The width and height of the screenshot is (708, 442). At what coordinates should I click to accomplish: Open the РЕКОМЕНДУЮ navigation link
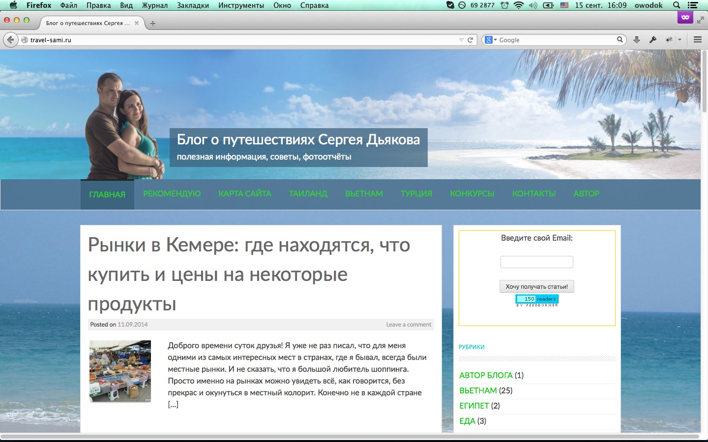pos(172,193)
